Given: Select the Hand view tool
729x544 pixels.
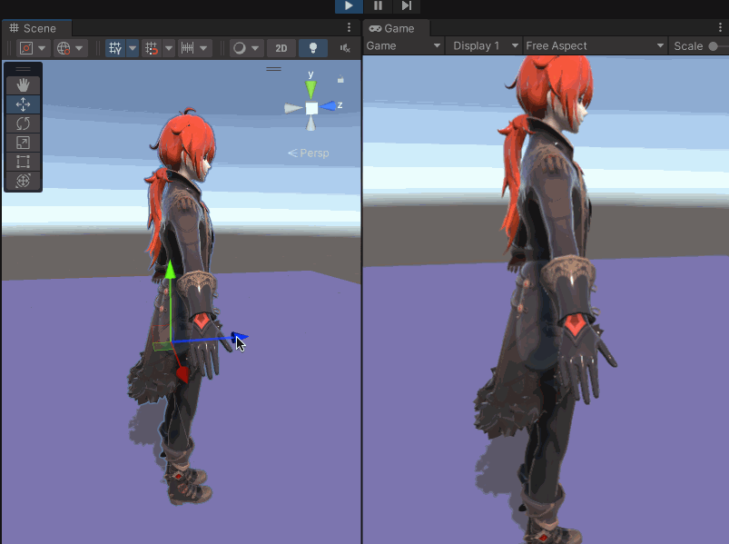Looking at the screenshot, I should click(x=24, y=84).
